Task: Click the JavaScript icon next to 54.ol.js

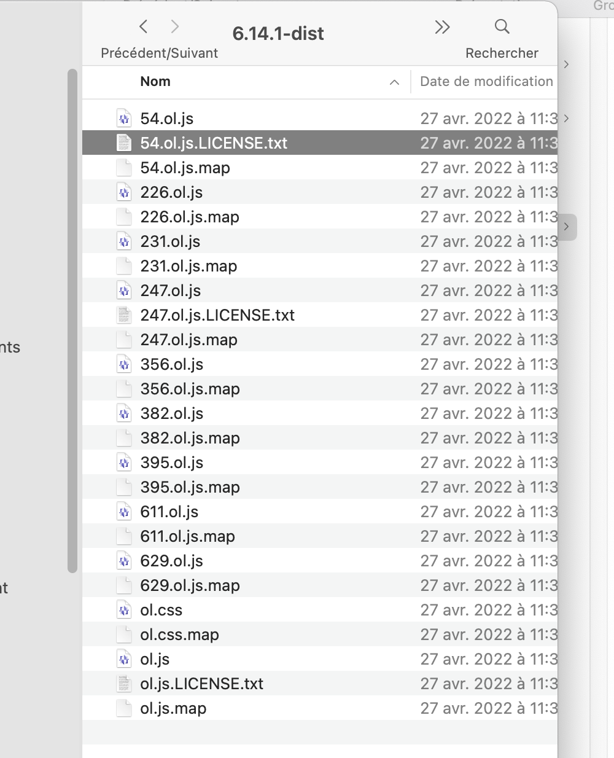Action: coord(124,119)
